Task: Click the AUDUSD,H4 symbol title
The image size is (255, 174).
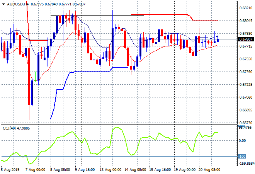Action: click(18, 4)
